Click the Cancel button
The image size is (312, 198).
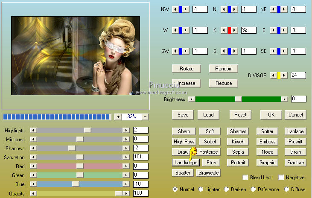pos(295,115)
